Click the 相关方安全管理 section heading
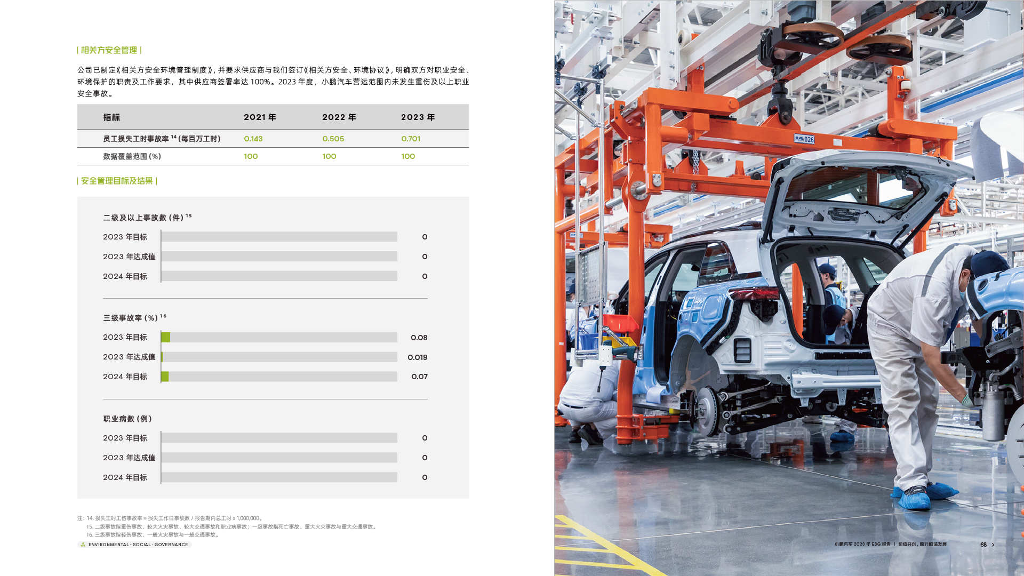This screenshot has width=1024, height=576. 109,50
